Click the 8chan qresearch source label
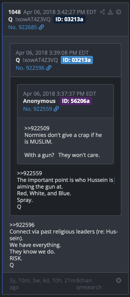 click(89, 284)
